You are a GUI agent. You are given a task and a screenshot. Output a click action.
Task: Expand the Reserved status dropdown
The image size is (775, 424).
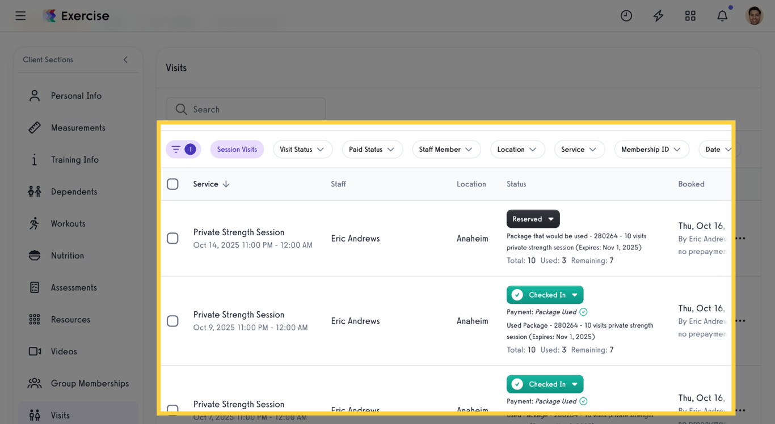coord(532,219)
